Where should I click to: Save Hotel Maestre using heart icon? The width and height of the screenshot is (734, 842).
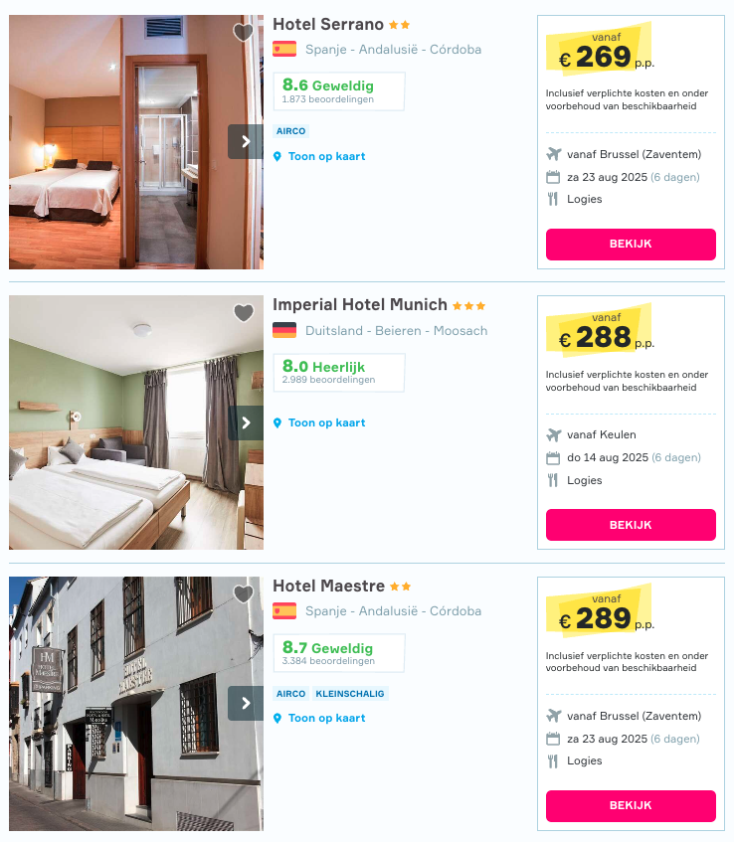click(x=244, y=593)
